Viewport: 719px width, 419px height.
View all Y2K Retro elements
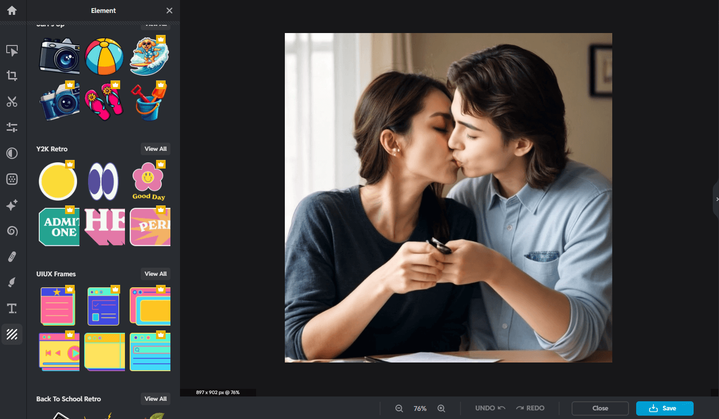[x=156, y=149]
